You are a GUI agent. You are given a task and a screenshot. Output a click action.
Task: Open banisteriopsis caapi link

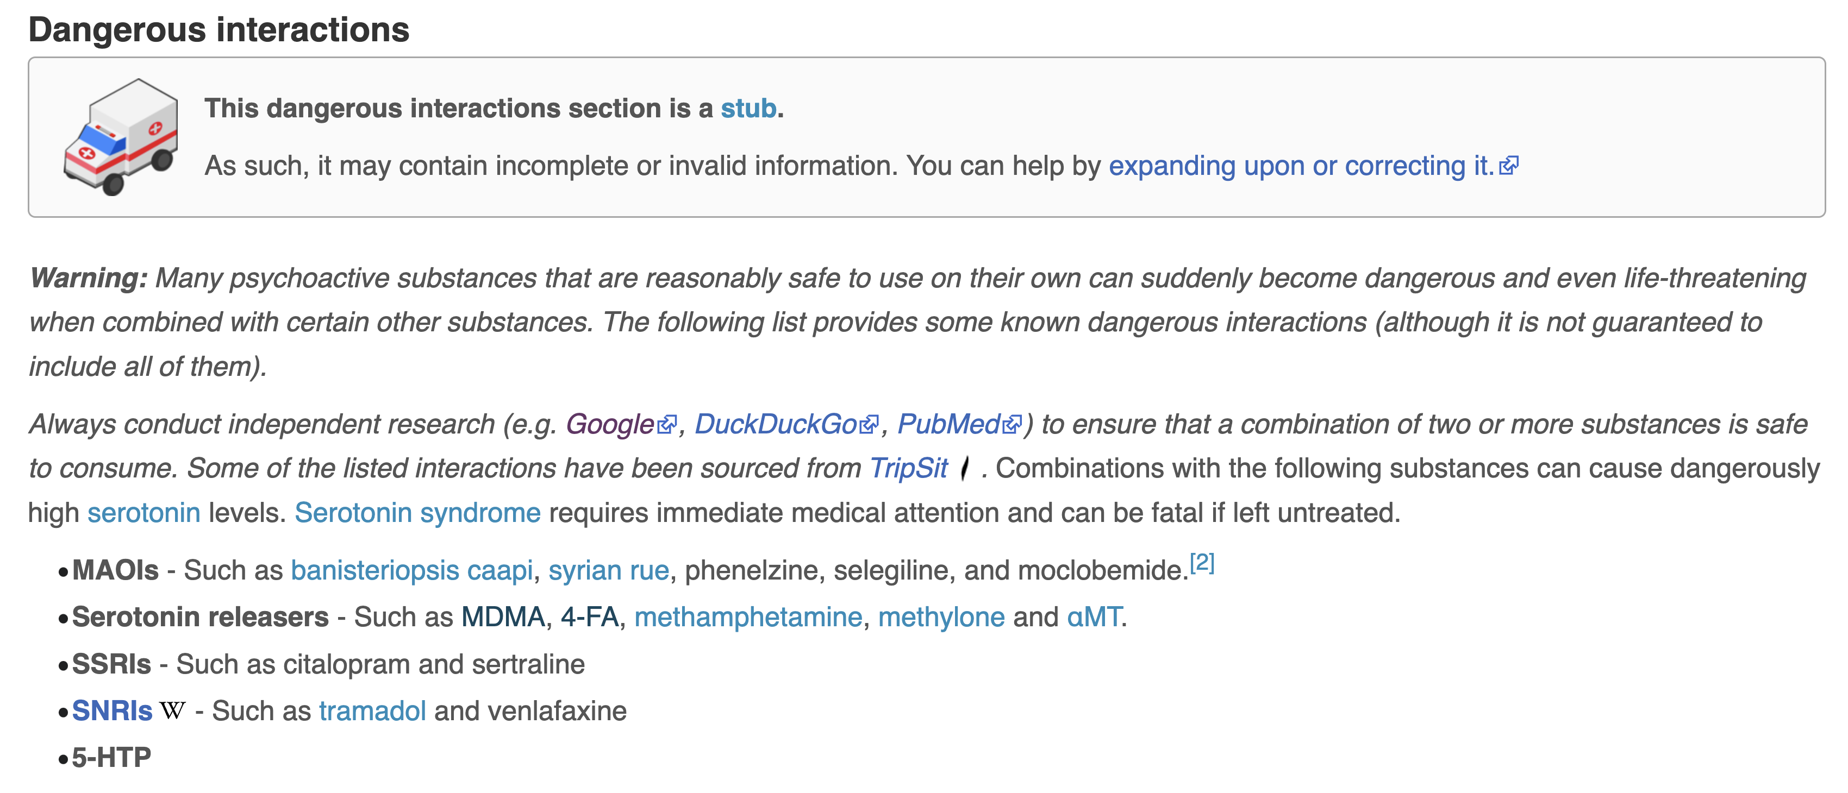pos(412,571)
